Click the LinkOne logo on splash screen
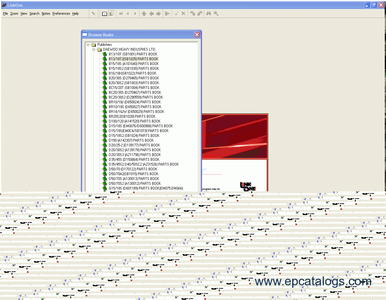 tap(248, 187)
